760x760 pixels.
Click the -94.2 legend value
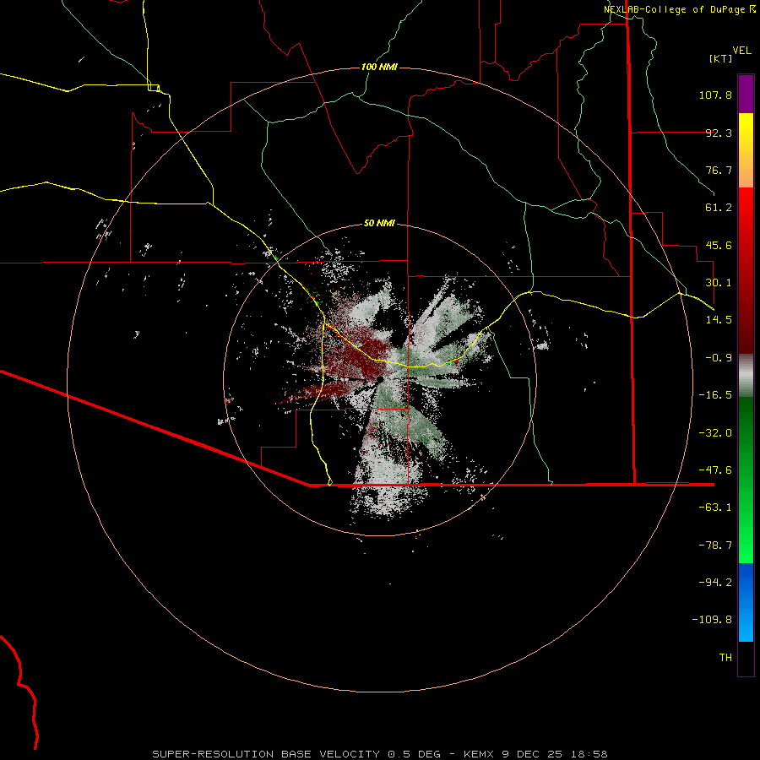[x=715, y=582]
